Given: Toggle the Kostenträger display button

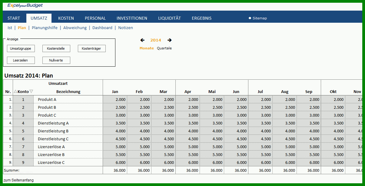Looking at the screenshot, I should [91, 48].
